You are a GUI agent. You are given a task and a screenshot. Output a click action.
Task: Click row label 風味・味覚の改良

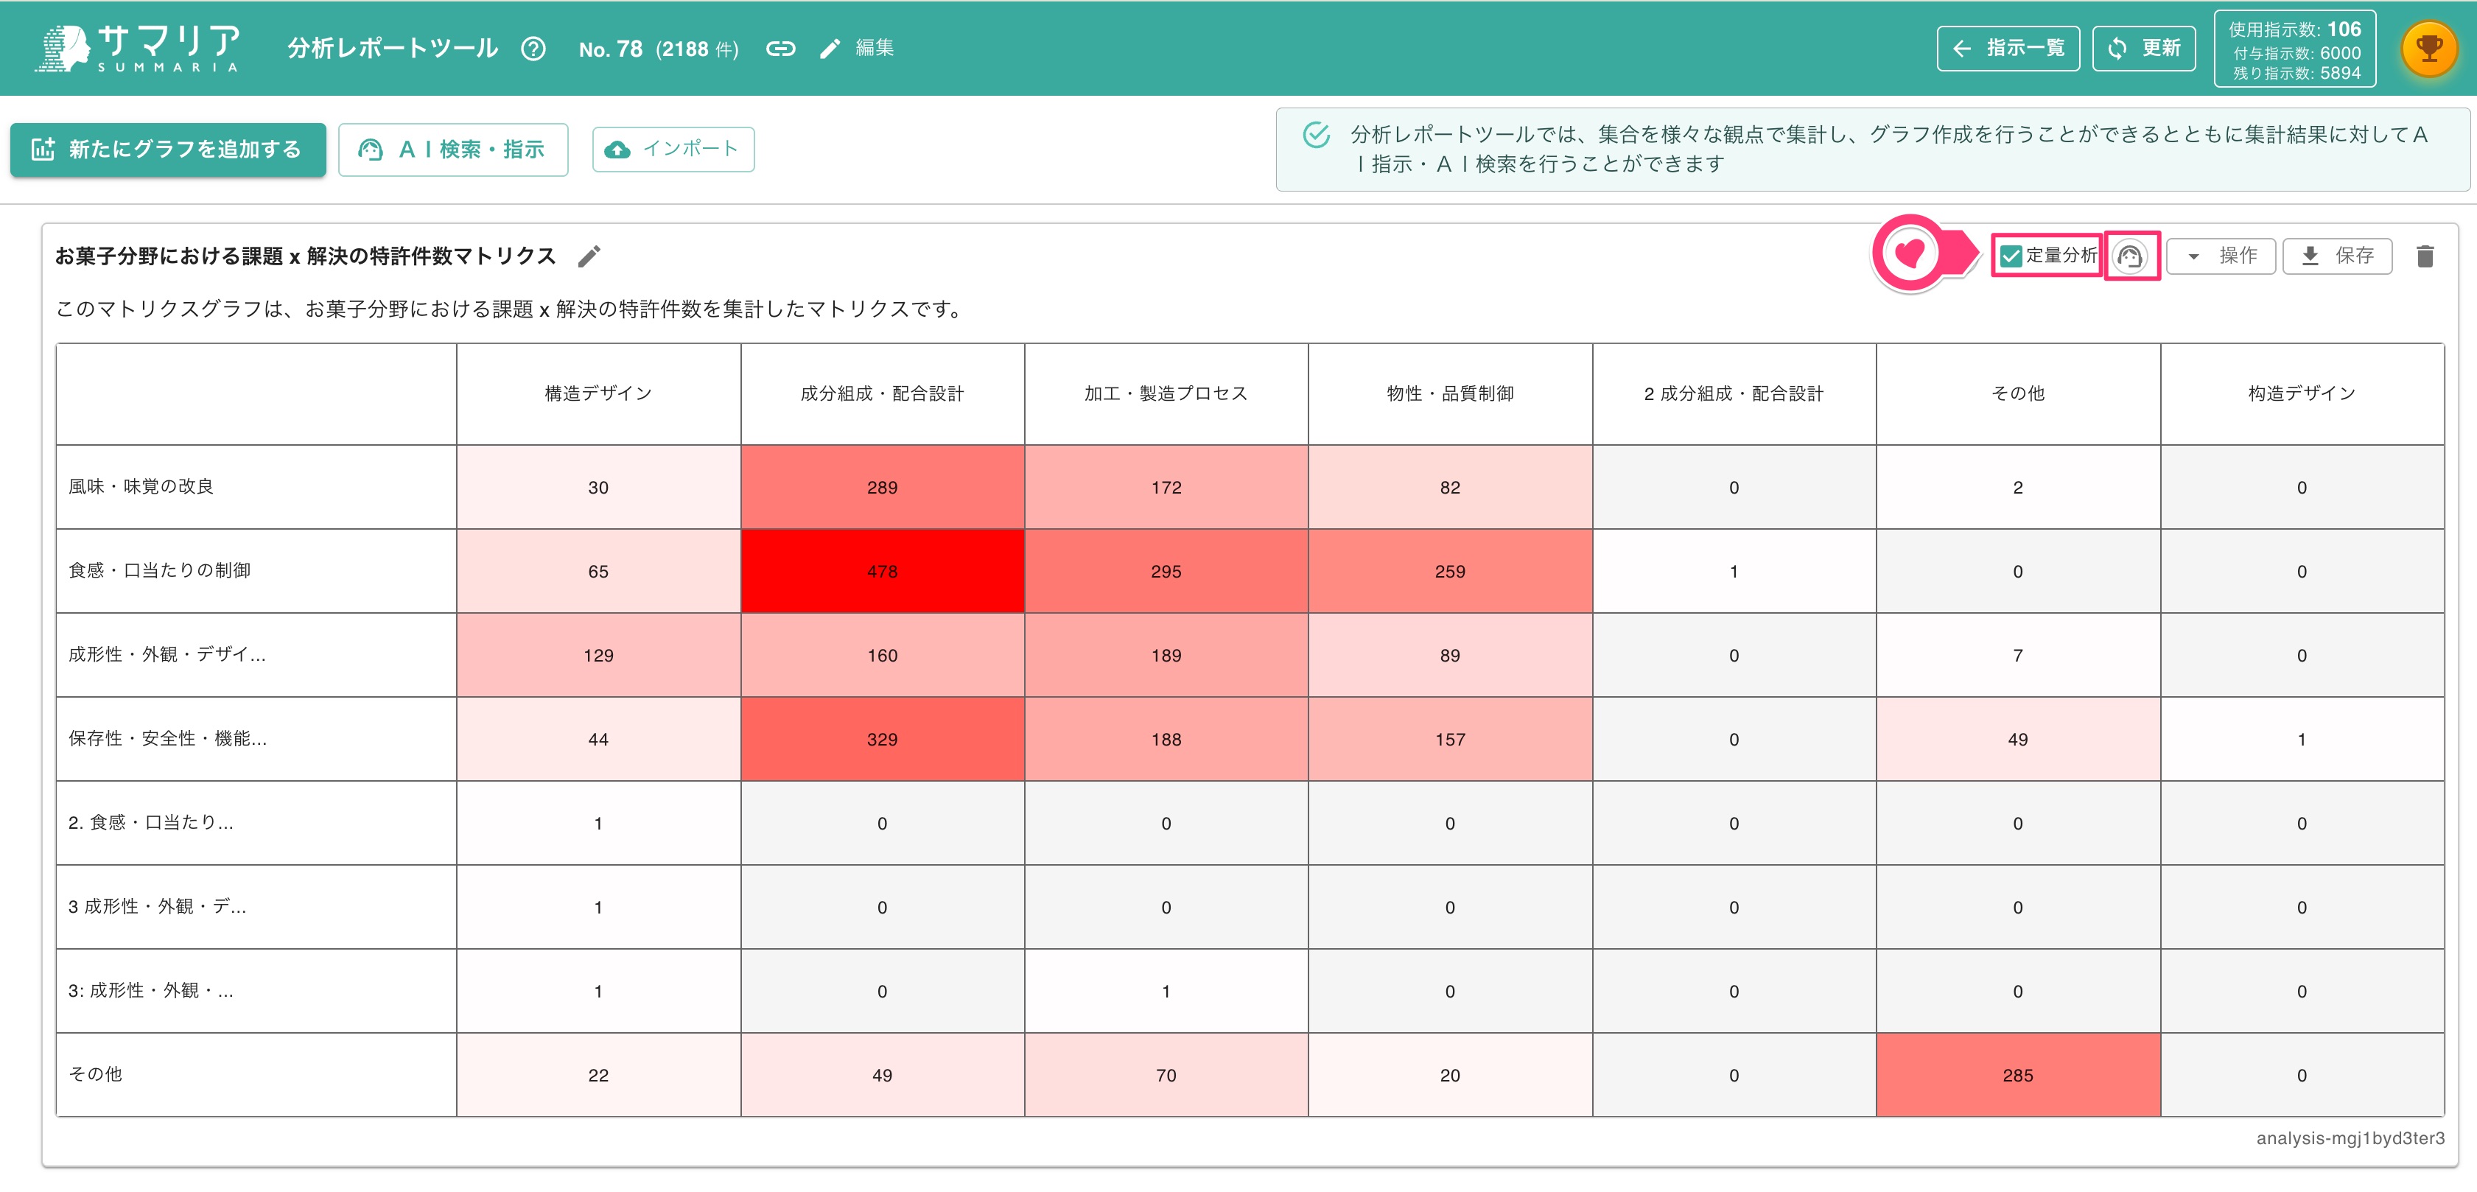click(141, 486)
